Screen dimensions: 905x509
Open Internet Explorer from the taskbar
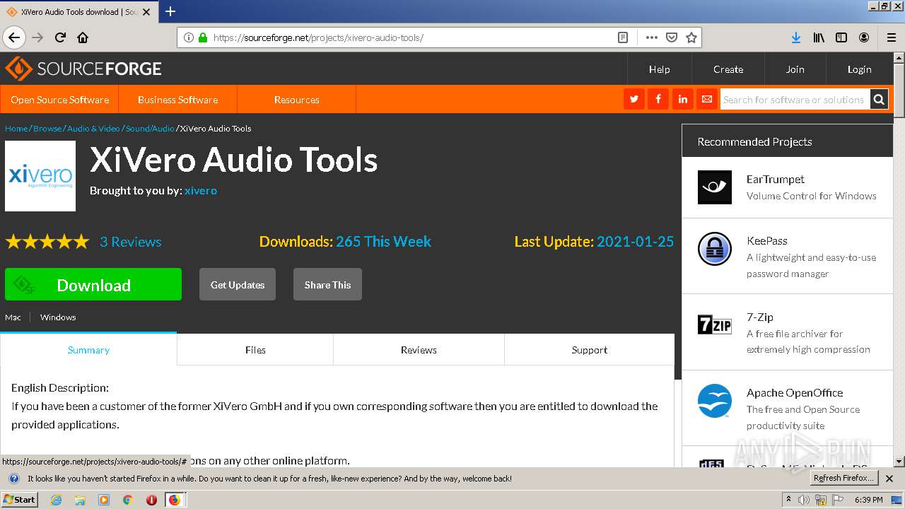tap(56, 500)
